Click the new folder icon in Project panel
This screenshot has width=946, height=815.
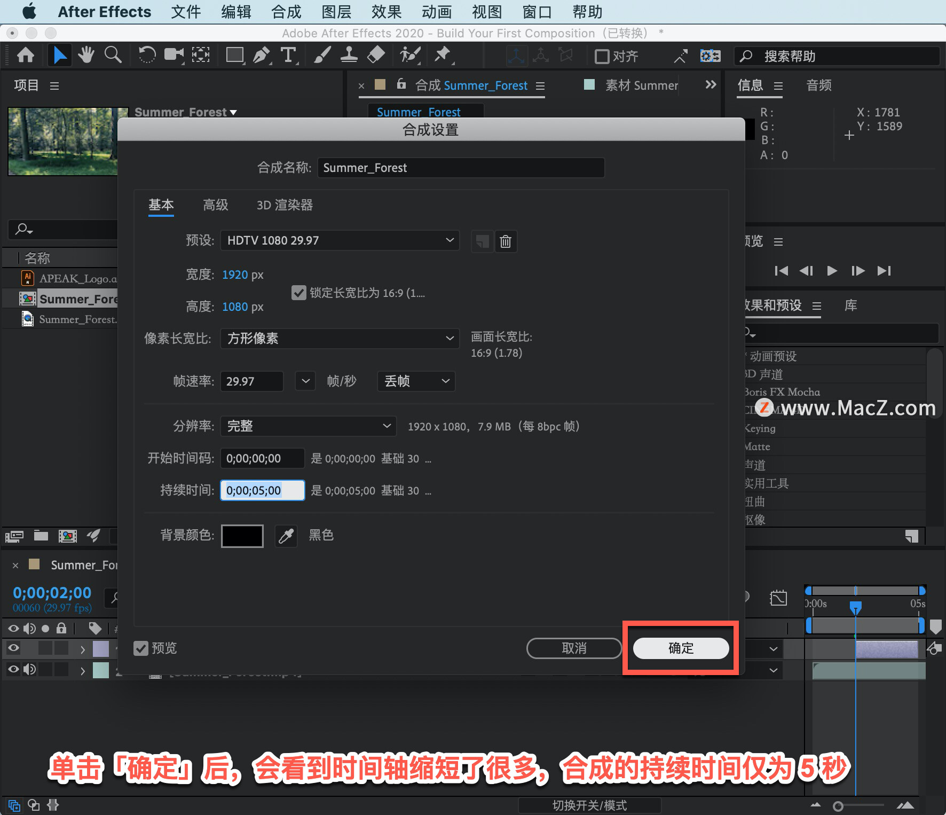click(41, 536)
